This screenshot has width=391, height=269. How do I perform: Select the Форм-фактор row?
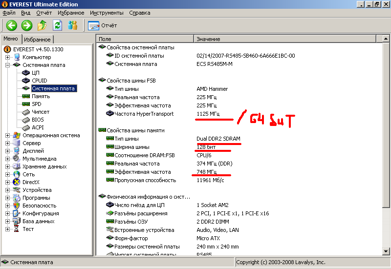[239, 238]
